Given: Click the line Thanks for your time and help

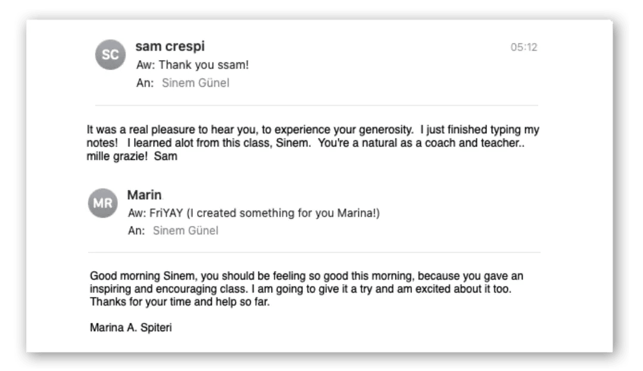Looking at the screenshot, I should click(x=180, y=302).
